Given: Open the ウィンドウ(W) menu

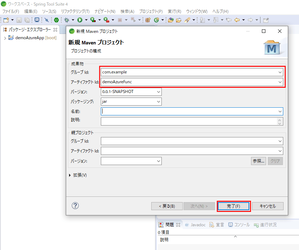Looking at the screenshot, I should point(196,12).
